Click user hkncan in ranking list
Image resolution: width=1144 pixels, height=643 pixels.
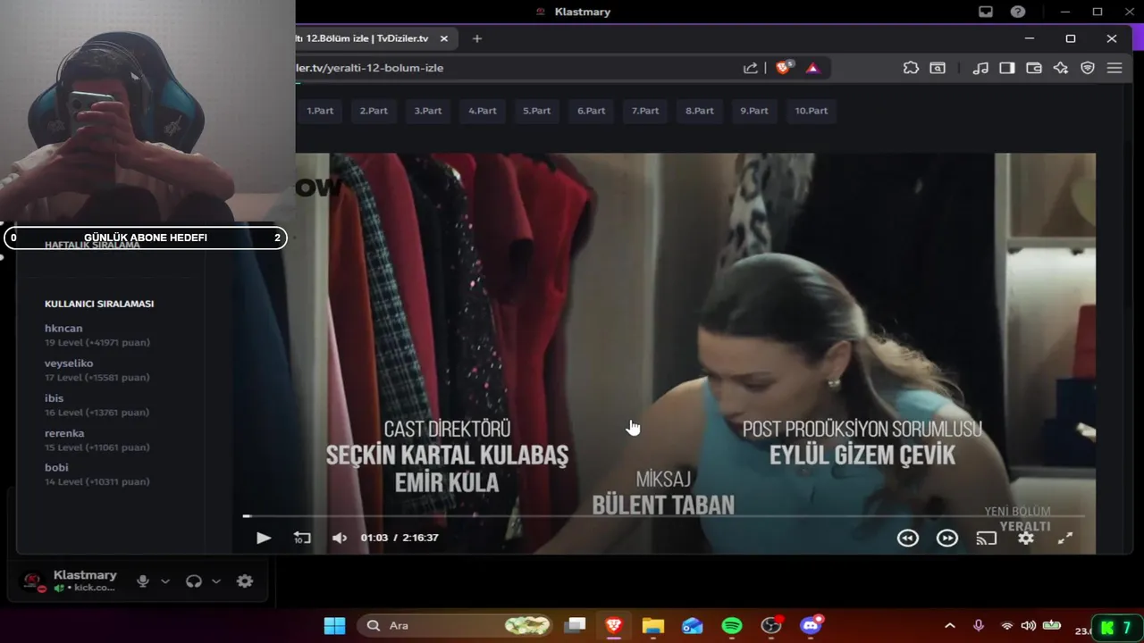pos(63,329)
